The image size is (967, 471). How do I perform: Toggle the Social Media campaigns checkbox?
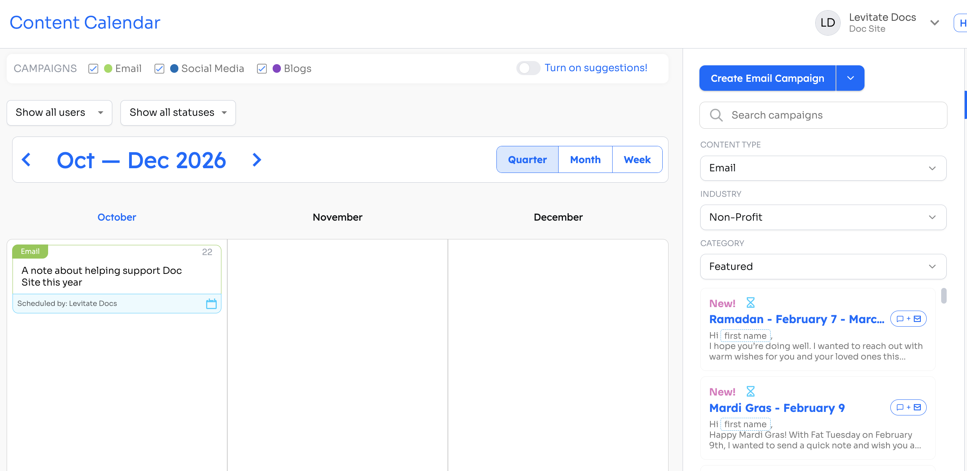[159, 69]
